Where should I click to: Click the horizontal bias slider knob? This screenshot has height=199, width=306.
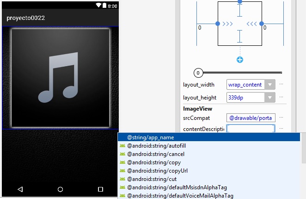198,73
